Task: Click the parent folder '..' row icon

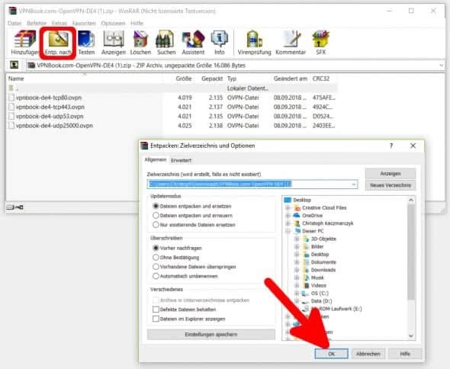Action: (11, 88)
